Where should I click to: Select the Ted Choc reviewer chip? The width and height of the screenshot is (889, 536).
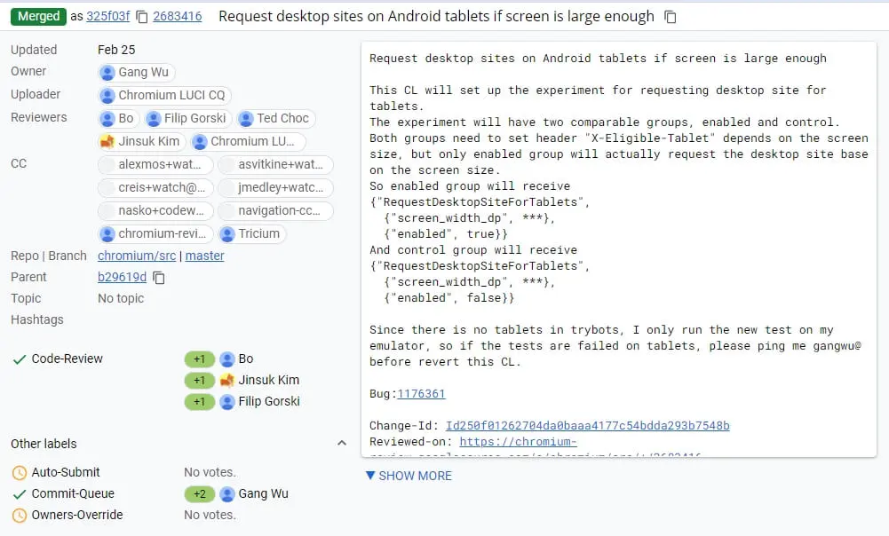point(275,117)
